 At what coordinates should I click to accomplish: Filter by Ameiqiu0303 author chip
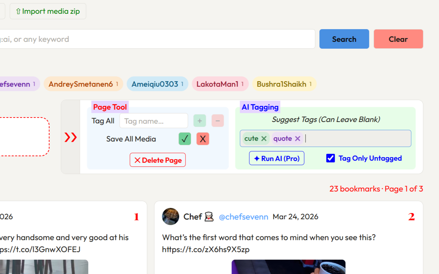tap(157, 84)
